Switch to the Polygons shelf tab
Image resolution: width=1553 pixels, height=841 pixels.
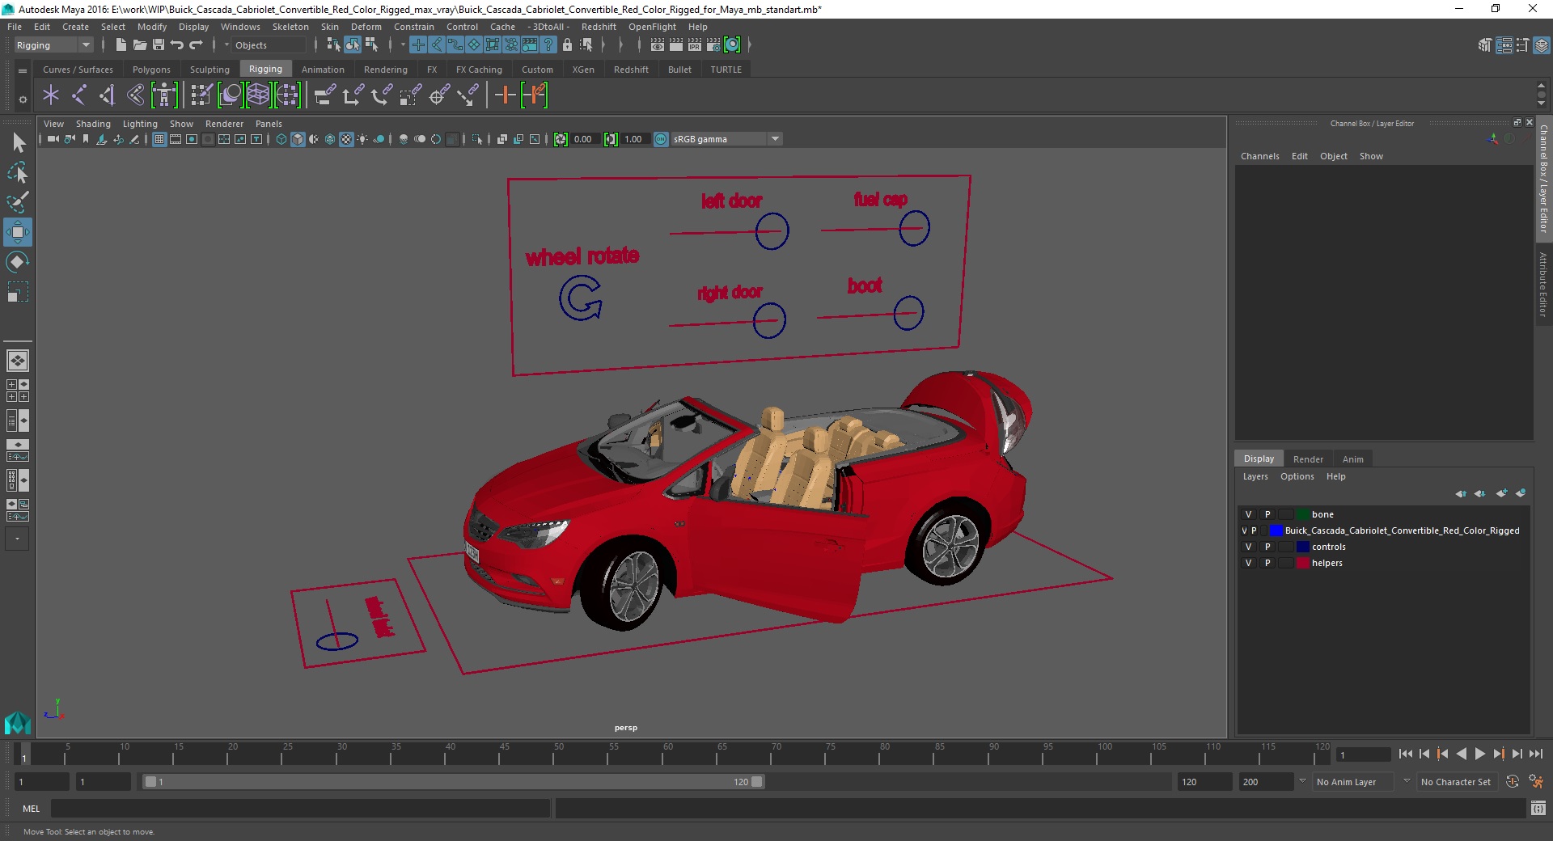(151, 70)
